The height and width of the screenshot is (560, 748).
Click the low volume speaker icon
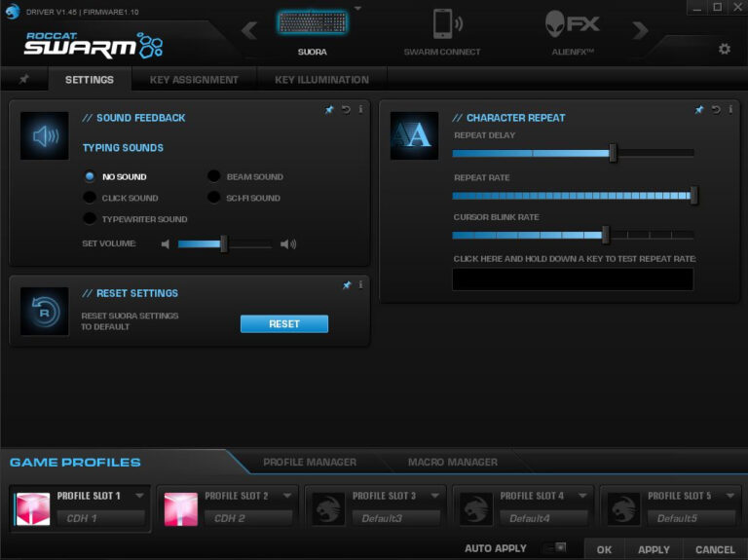(165, 244)
